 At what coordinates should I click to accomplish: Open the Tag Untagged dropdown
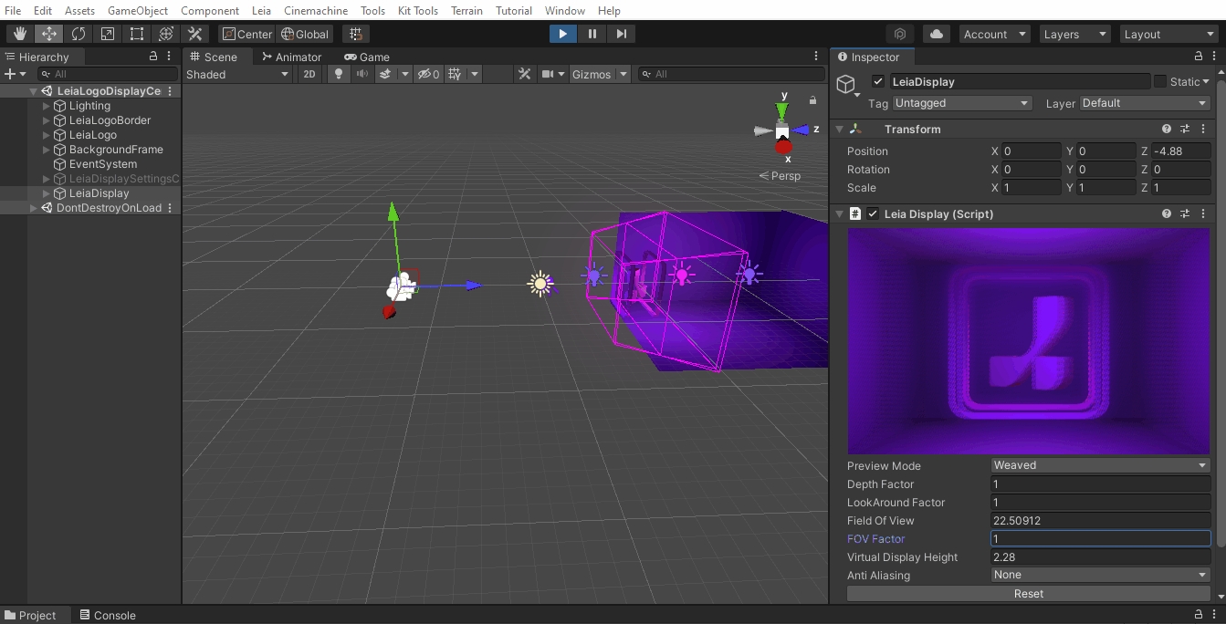tap(962, 103)
